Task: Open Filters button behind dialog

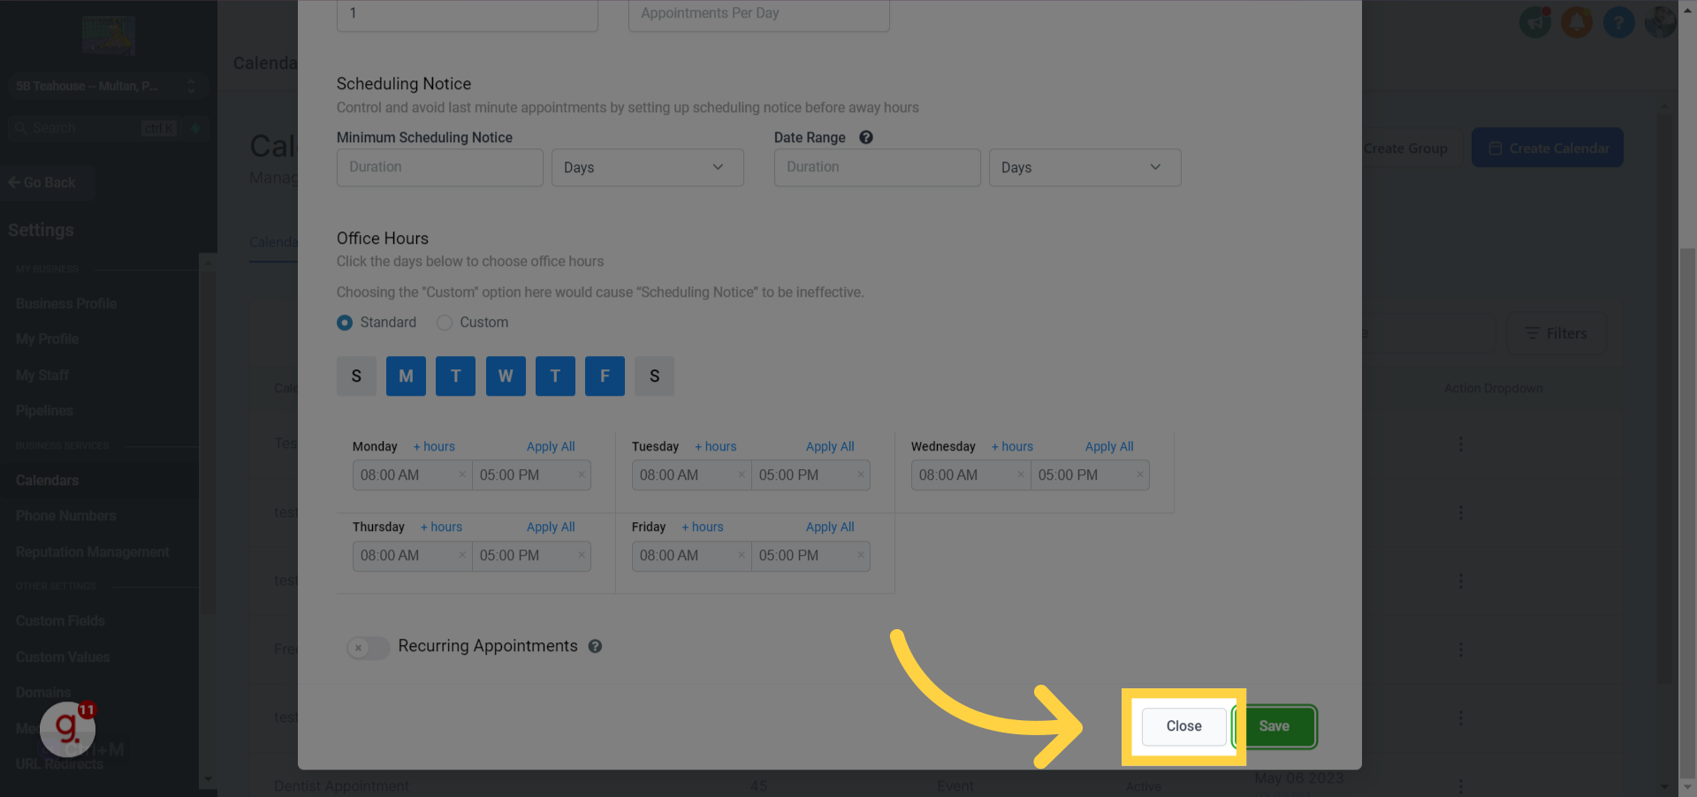Action: coord(1556,333)
